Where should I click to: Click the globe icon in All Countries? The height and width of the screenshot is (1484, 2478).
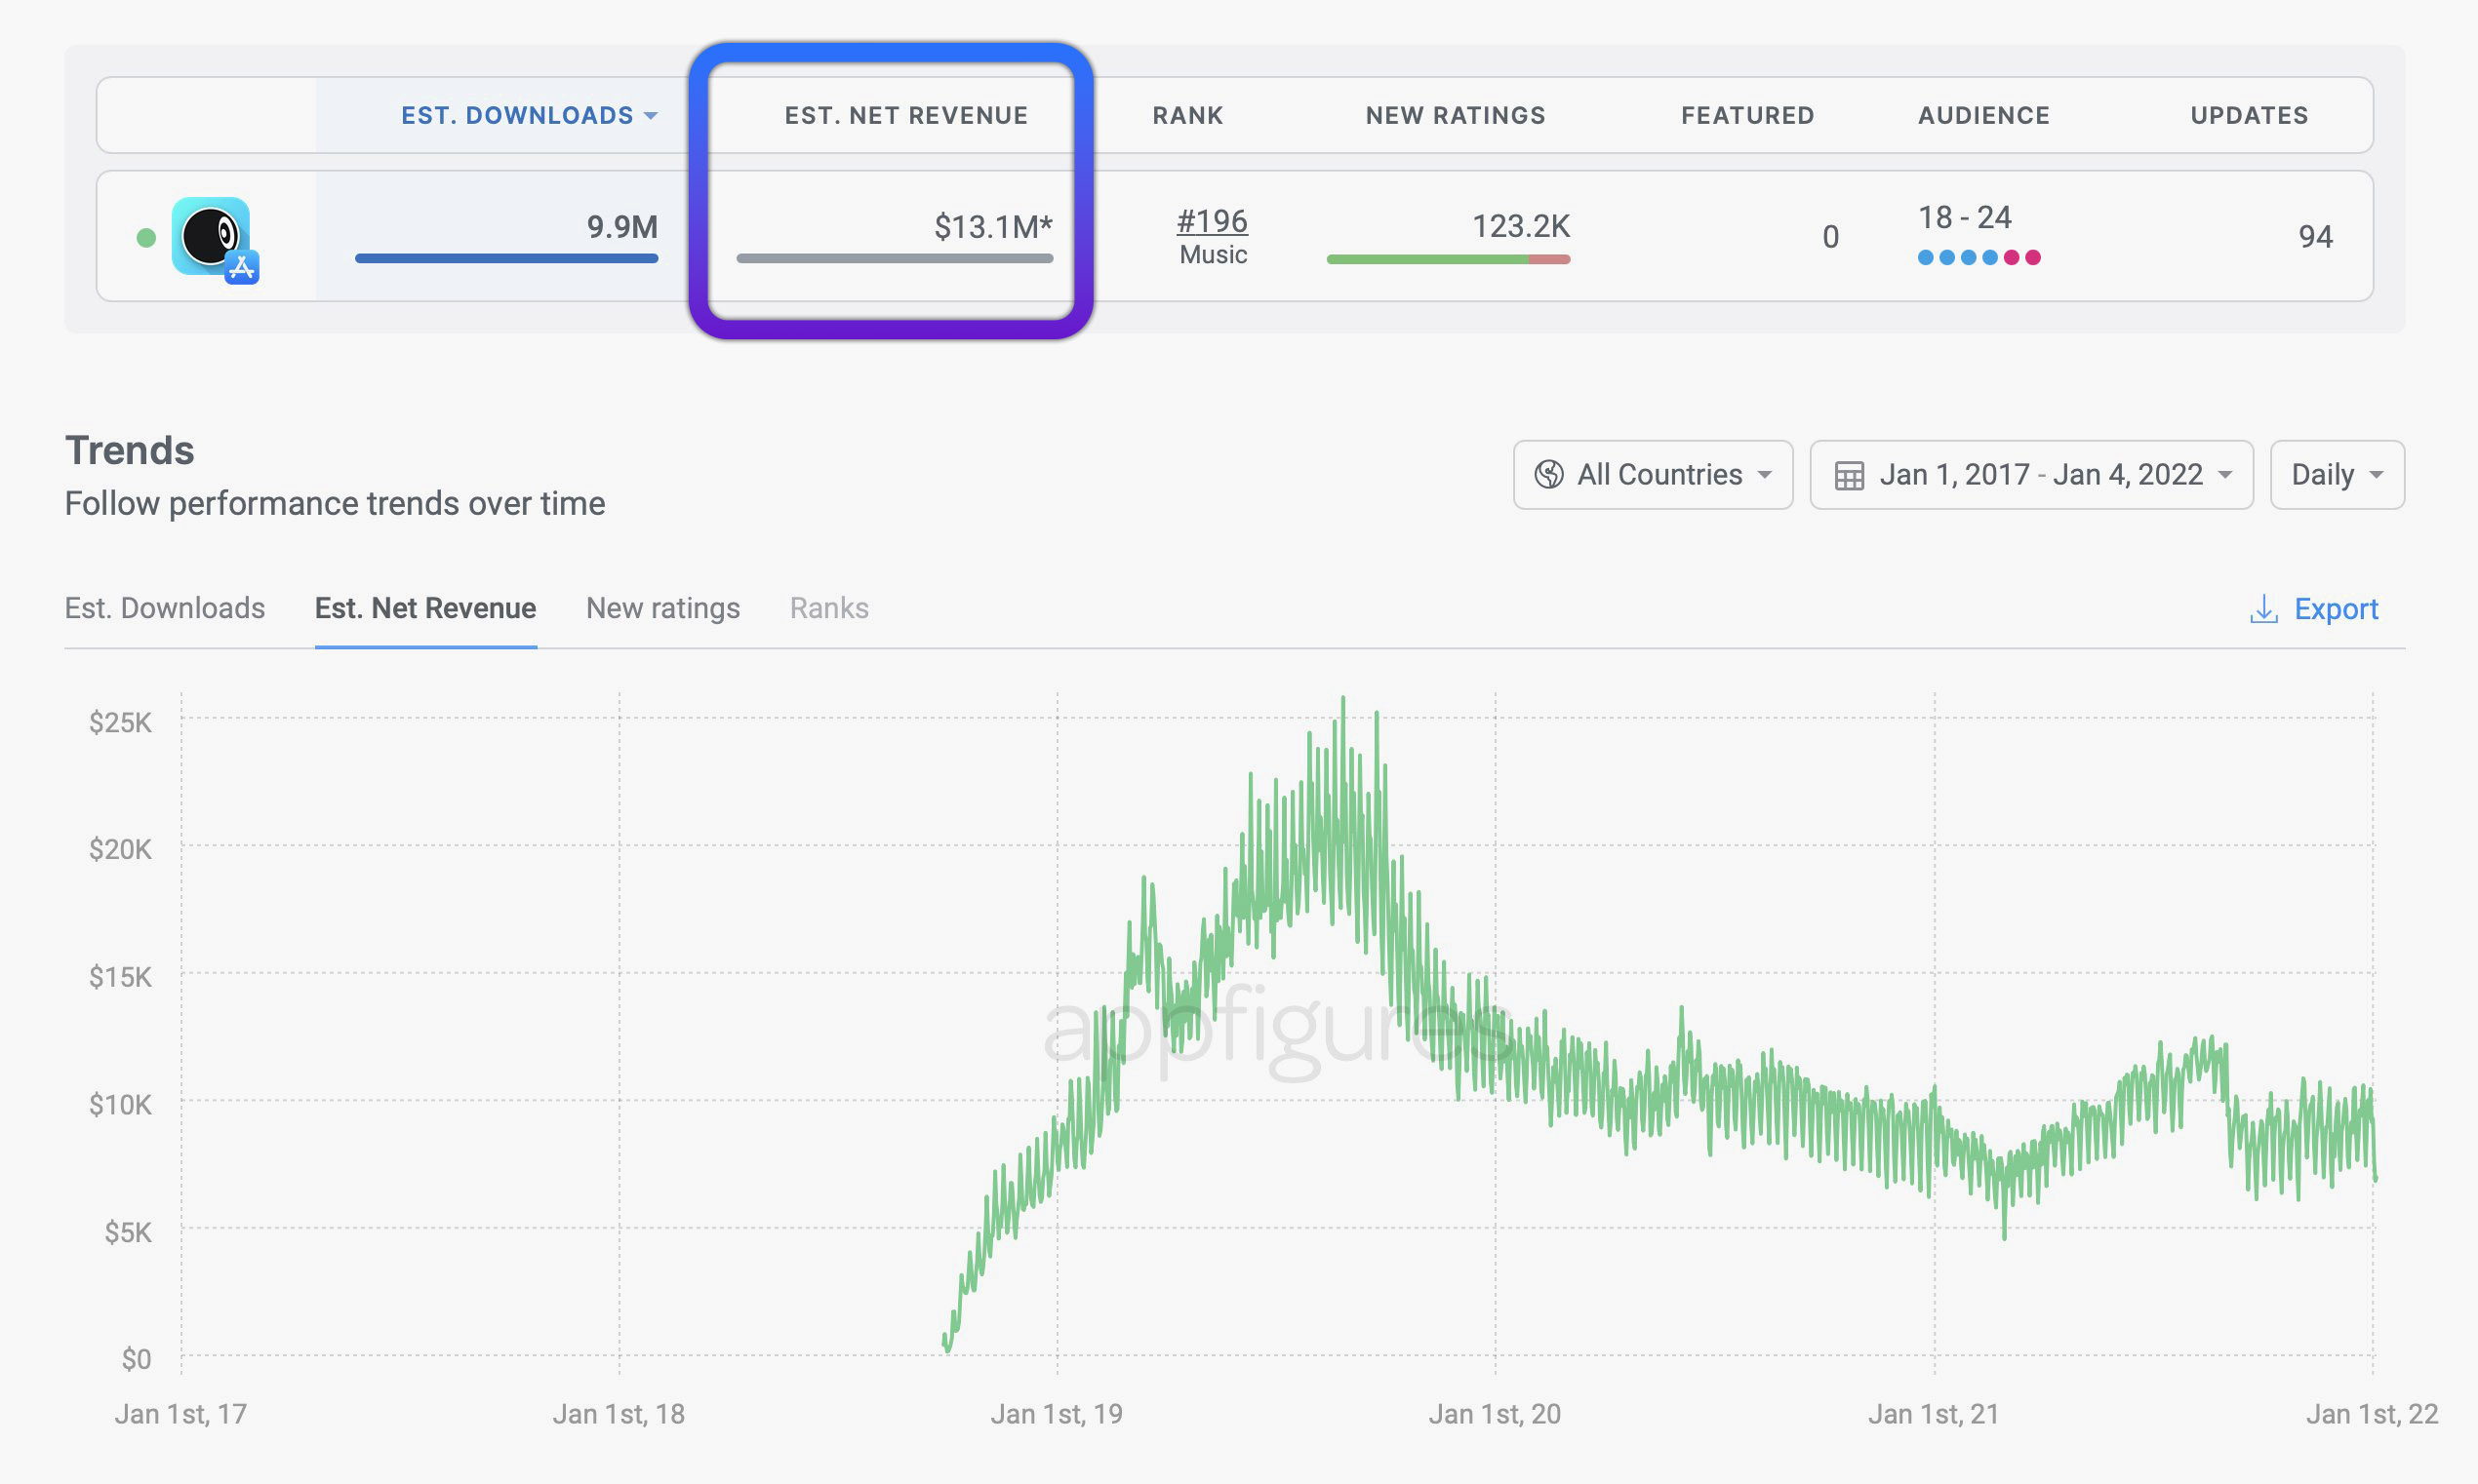click(x=1547, y=474)
